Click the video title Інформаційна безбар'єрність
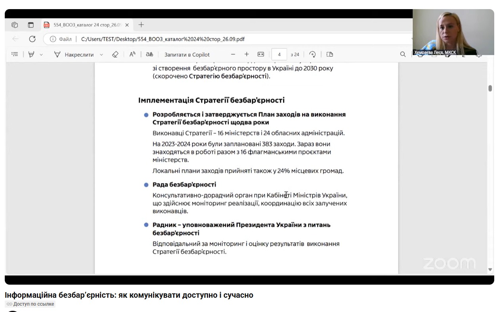499x312 pixels. click(x=129, y=295)
